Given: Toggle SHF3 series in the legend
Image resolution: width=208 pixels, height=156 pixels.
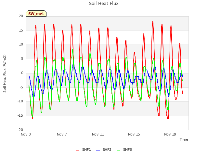Looking at the screenshot, I should (x=124, y=149).
